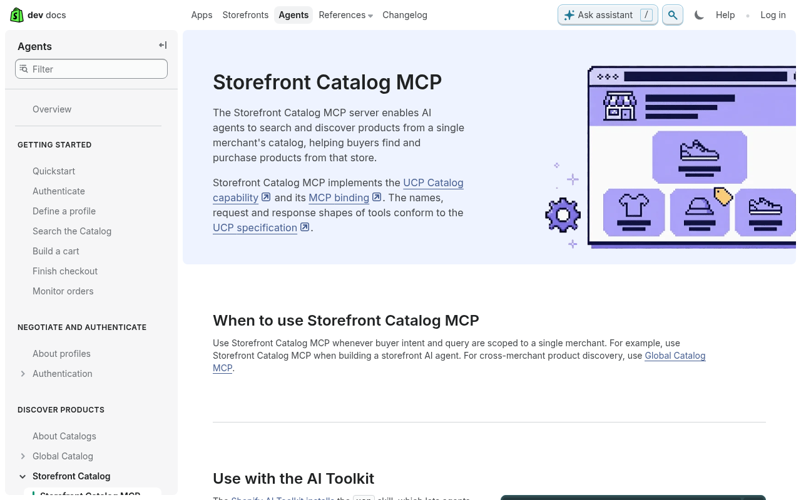801x500 pixels.
Task: Click the Log in link
Action: (x=773, y=15)
